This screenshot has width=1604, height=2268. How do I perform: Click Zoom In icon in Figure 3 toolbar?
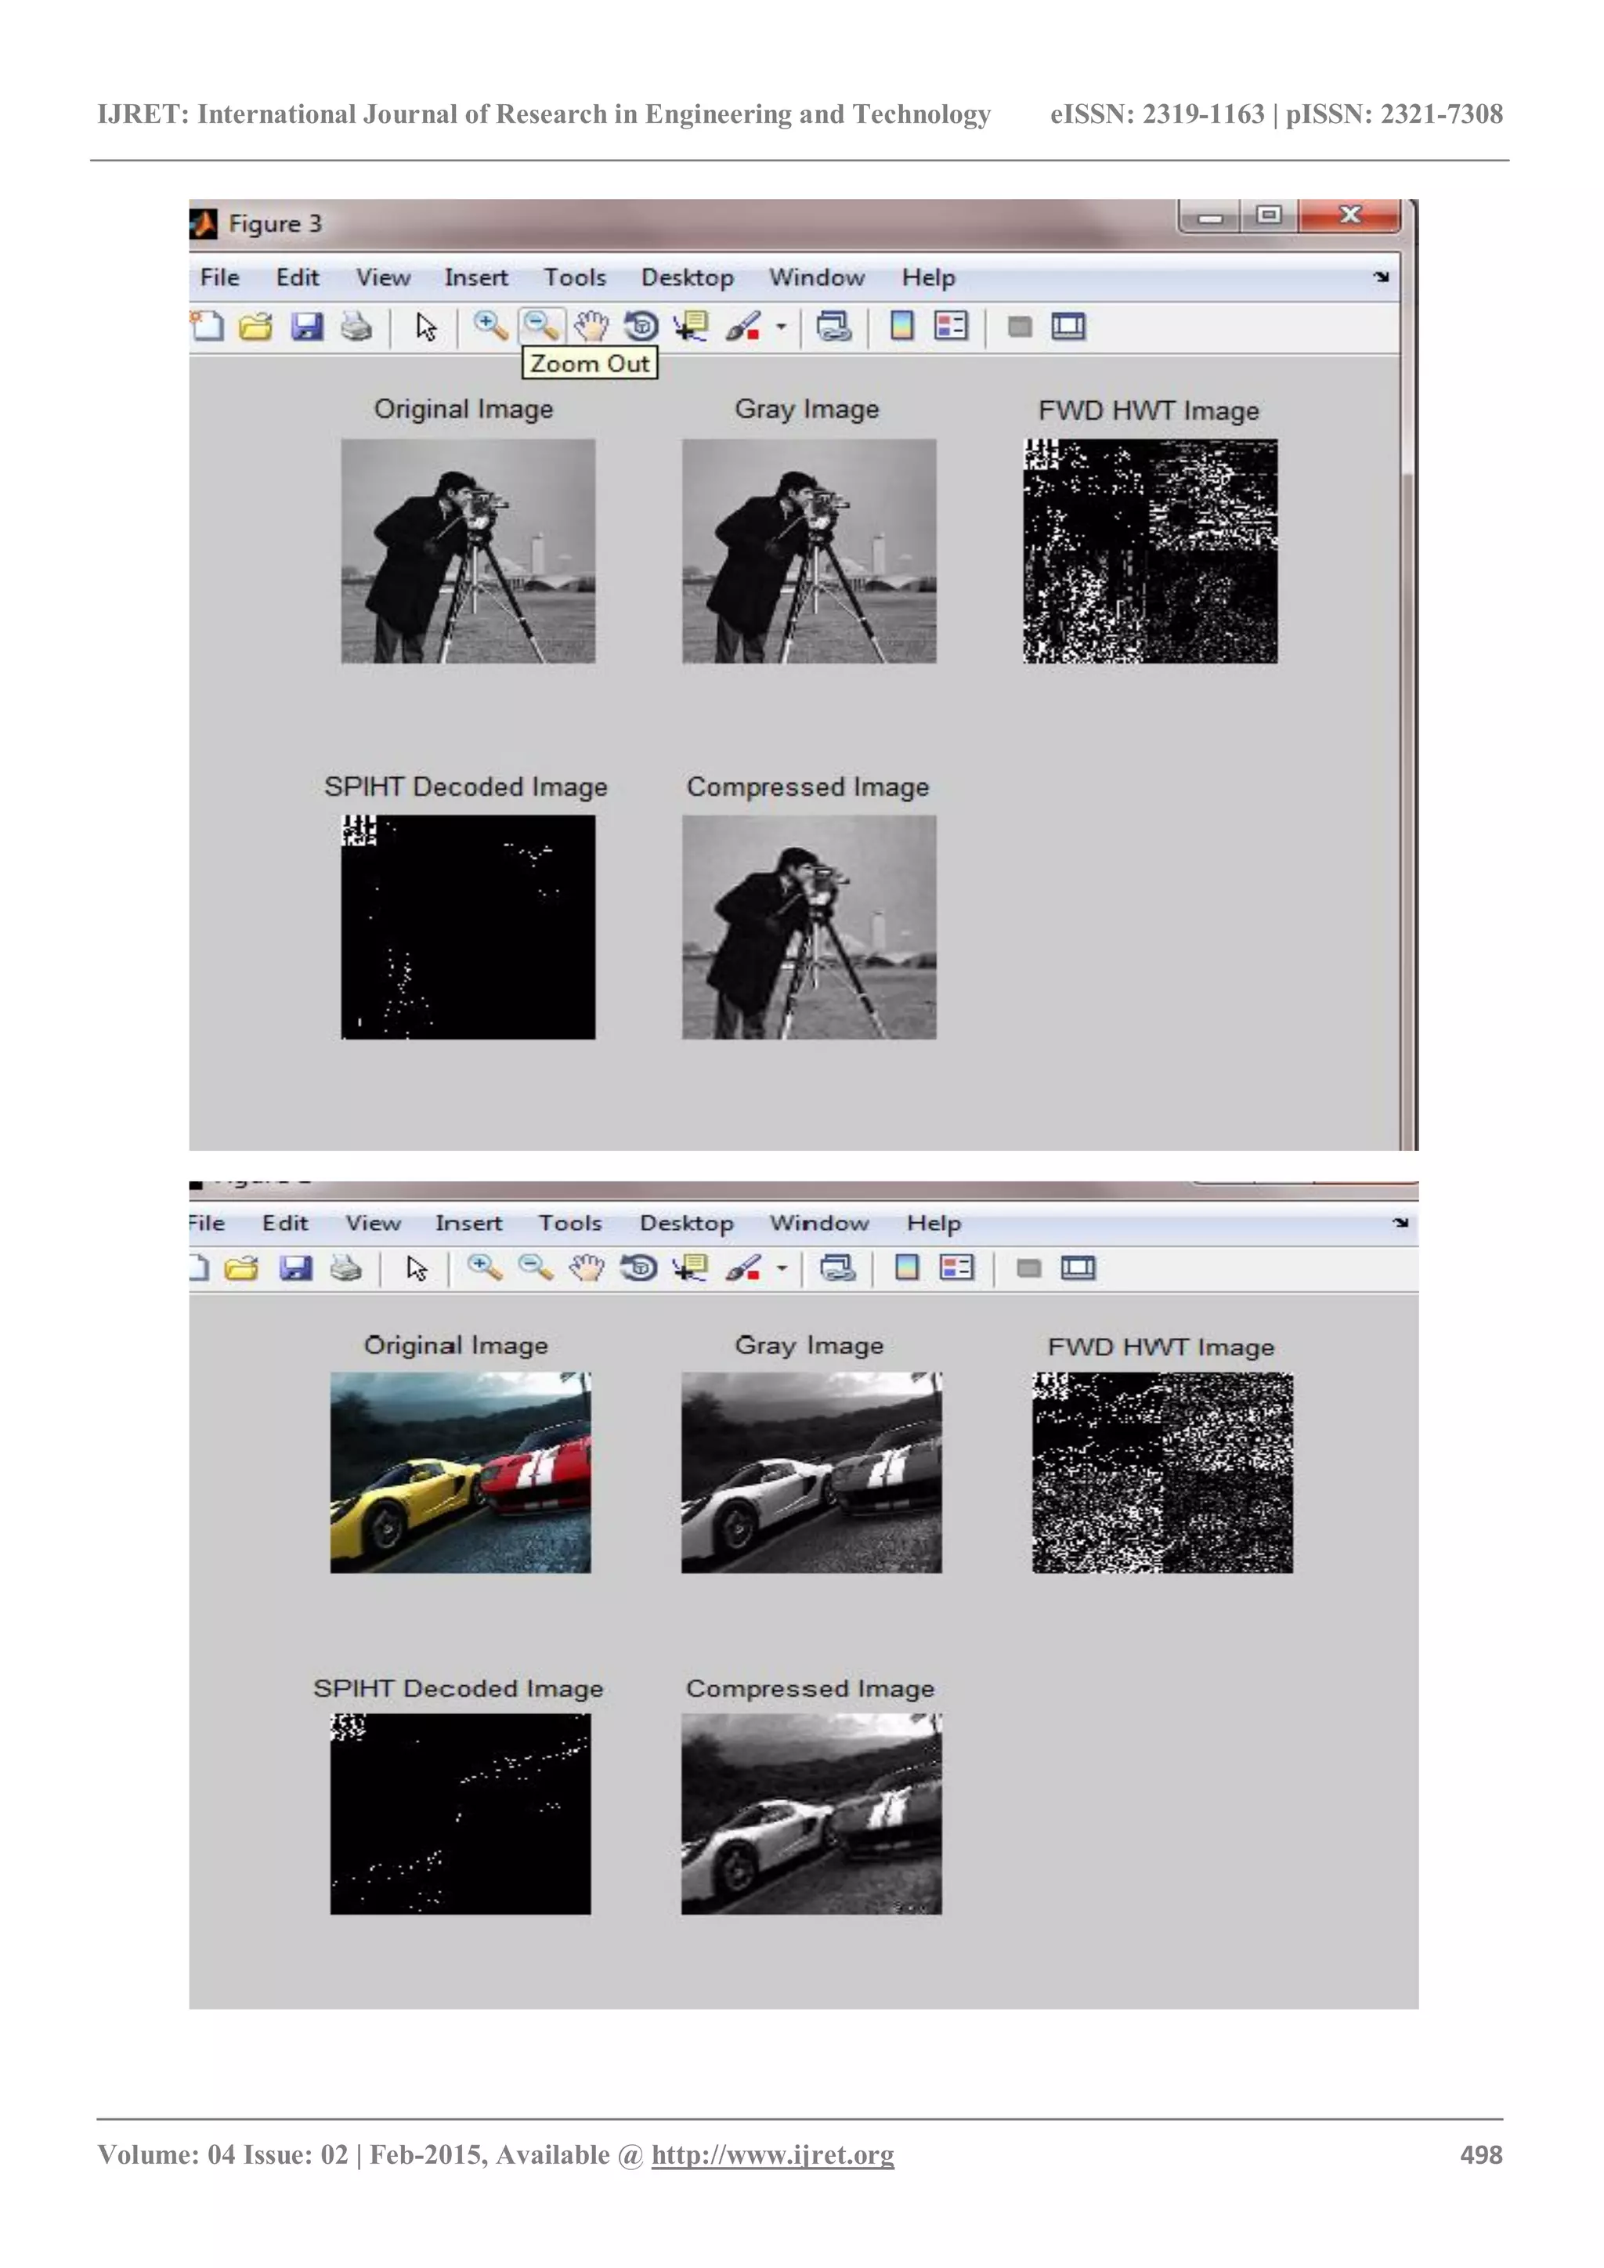[x=490, y=326]
